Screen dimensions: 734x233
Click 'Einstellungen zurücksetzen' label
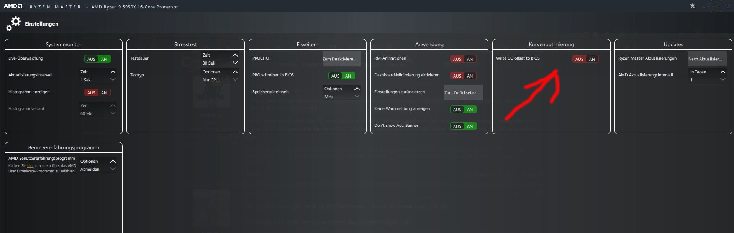(400, 92)
